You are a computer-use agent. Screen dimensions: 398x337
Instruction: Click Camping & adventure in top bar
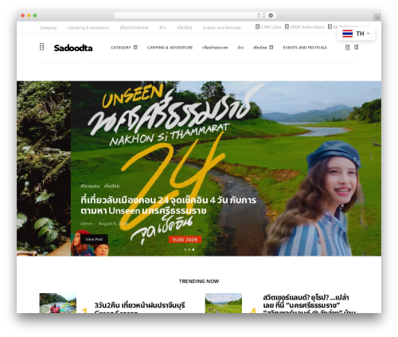coord(88,28)
